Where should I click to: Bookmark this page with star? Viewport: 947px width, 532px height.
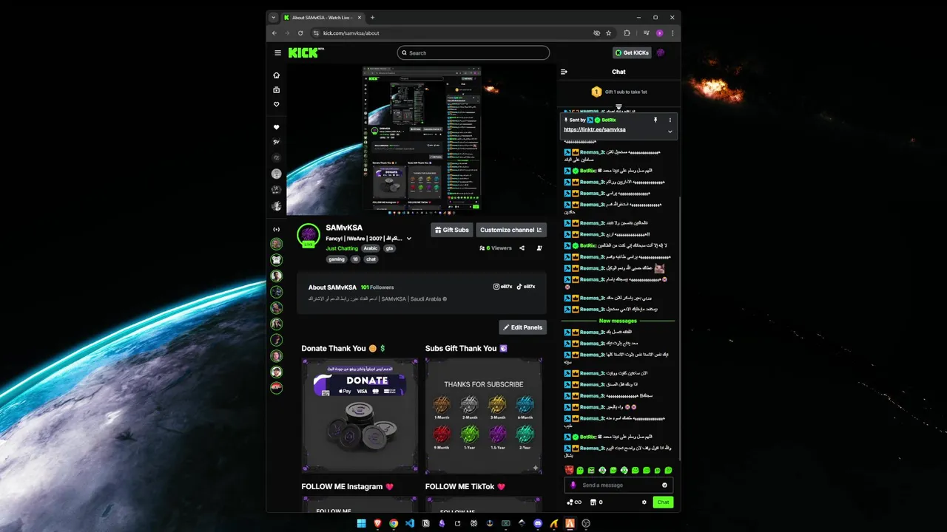point(609,33)
